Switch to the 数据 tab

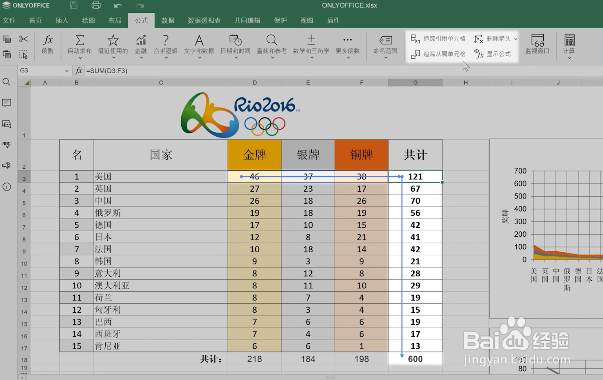pyautogui.click(x=168, y=20)
